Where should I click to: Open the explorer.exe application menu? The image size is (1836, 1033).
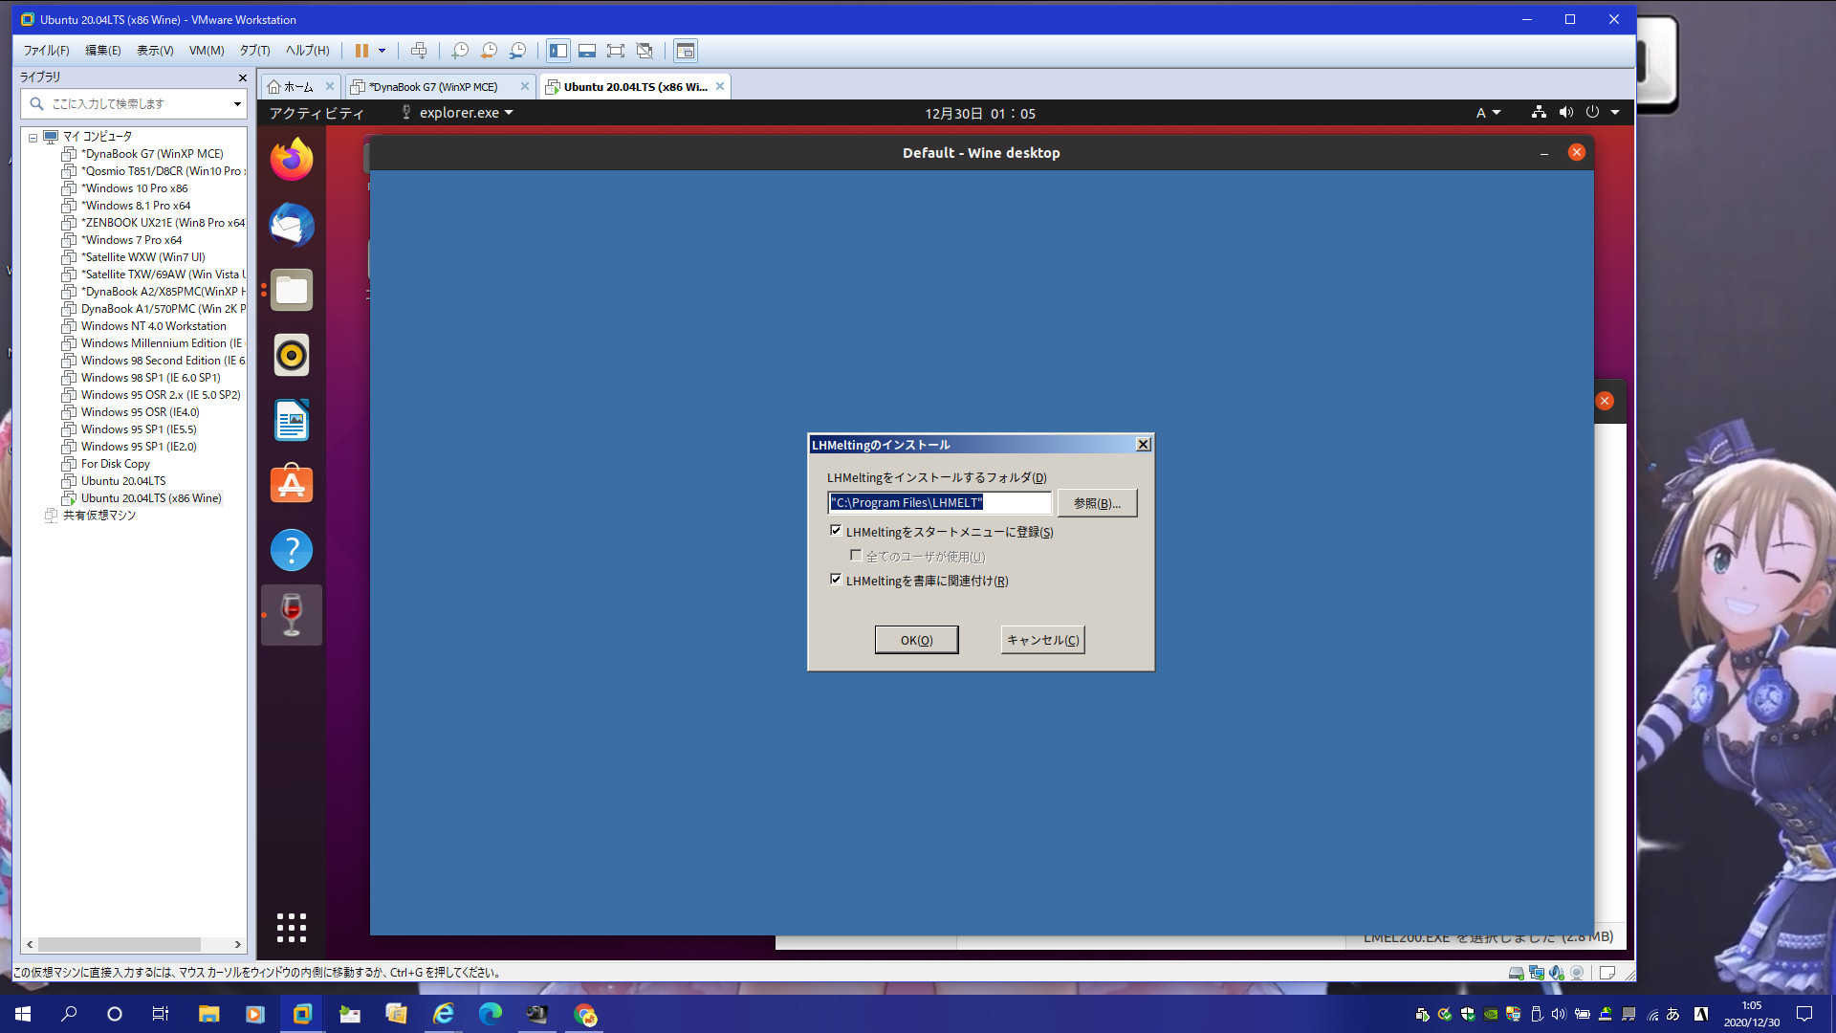click(457, 113)
